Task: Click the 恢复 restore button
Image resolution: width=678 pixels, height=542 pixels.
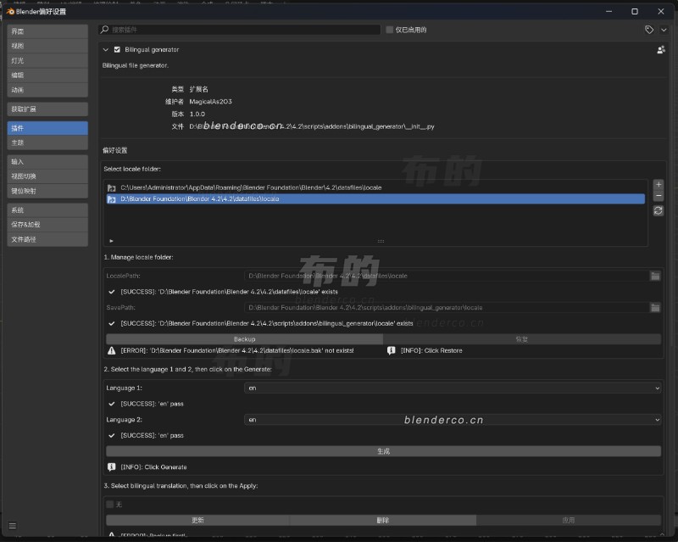Action: click(x=522, y=339)
